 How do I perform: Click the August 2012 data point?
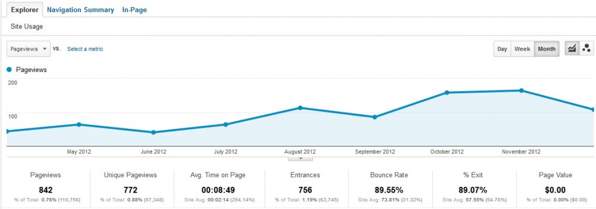300,108
